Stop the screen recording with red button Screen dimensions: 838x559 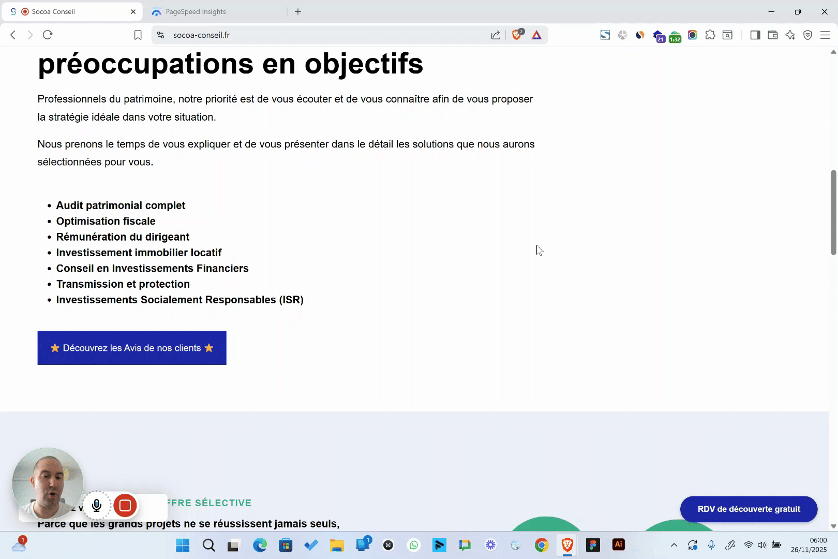pos(125,506)
